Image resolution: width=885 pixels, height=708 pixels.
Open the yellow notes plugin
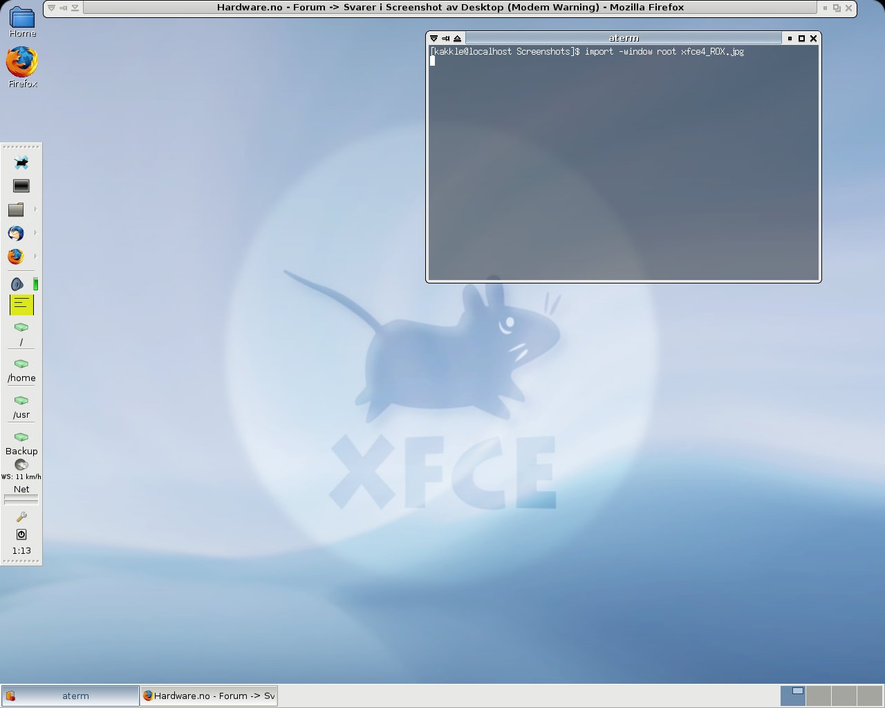click(x=21, y=304)
